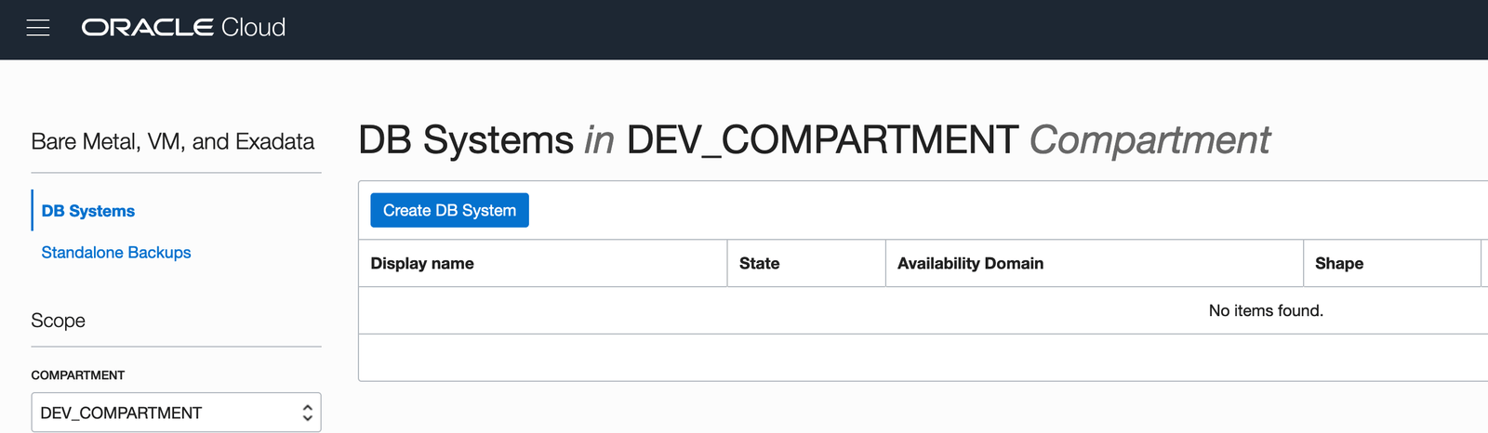Select DB Systems in the sidebar
1488x433 pixels.
tap(88, 211)
